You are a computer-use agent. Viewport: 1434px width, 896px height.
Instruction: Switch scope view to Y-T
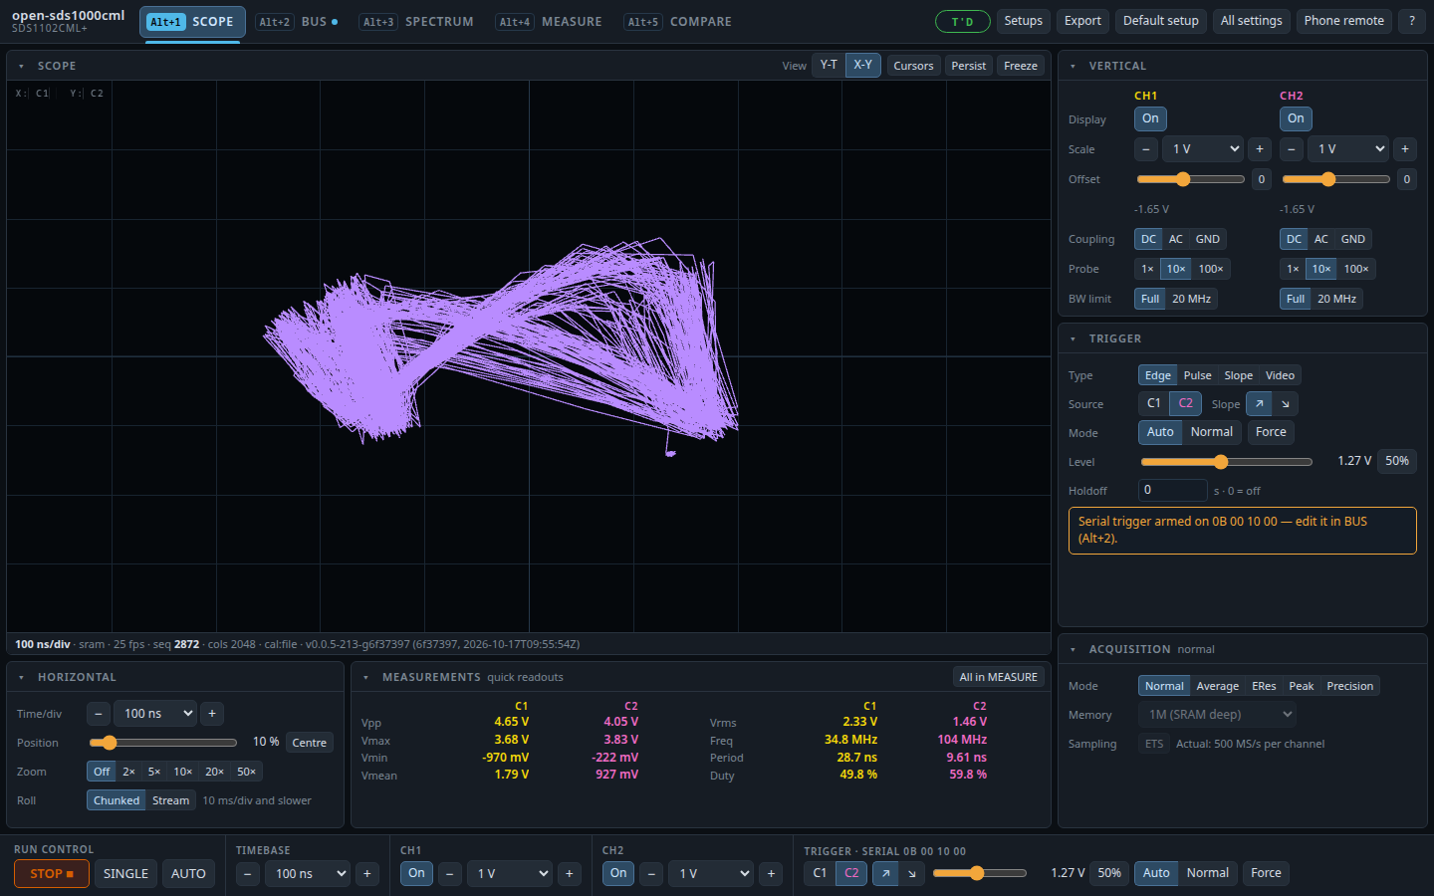pyautogui.click(x=829, y=65)
